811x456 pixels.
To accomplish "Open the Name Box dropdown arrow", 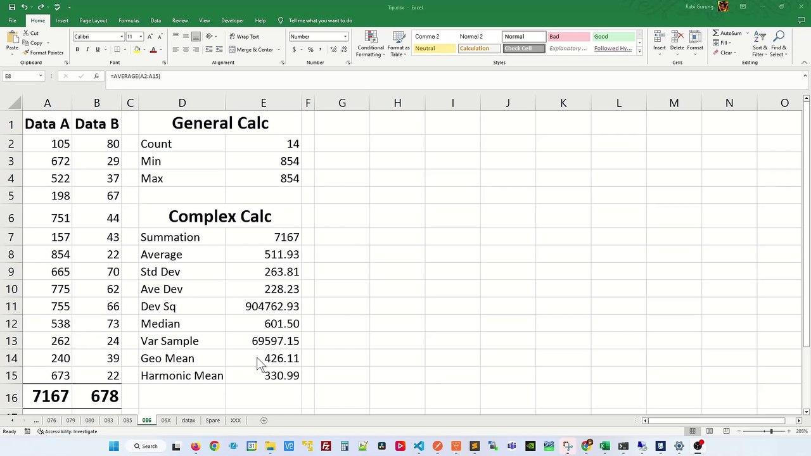I will (41, 76).
